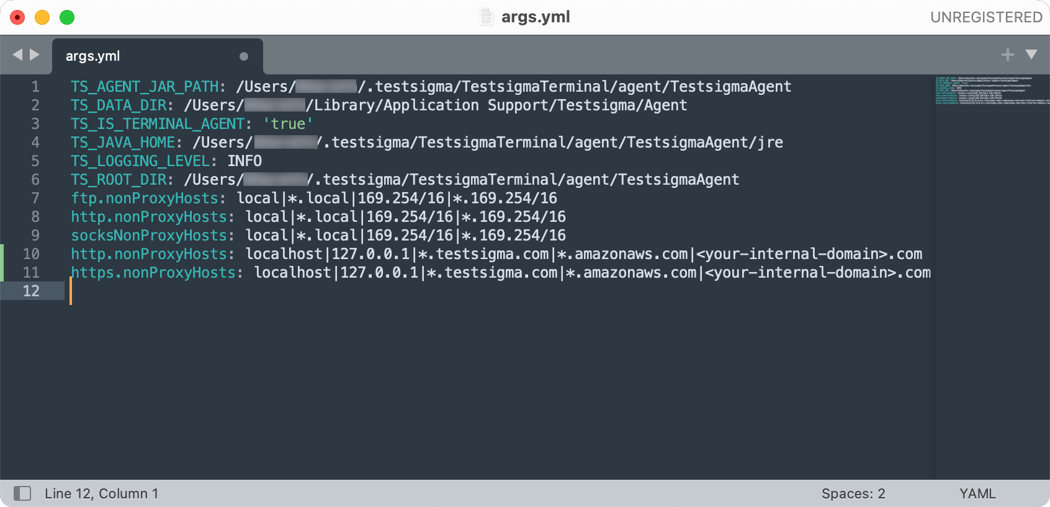Open a new tab with plus icon
Screen dimensions: 1050x507
1008,55
